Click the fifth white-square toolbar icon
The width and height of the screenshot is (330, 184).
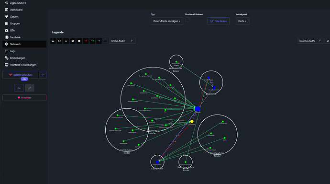pos(79,41)
